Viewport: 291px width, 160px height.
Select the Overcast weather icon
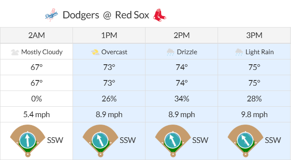[x=95, y=52]
